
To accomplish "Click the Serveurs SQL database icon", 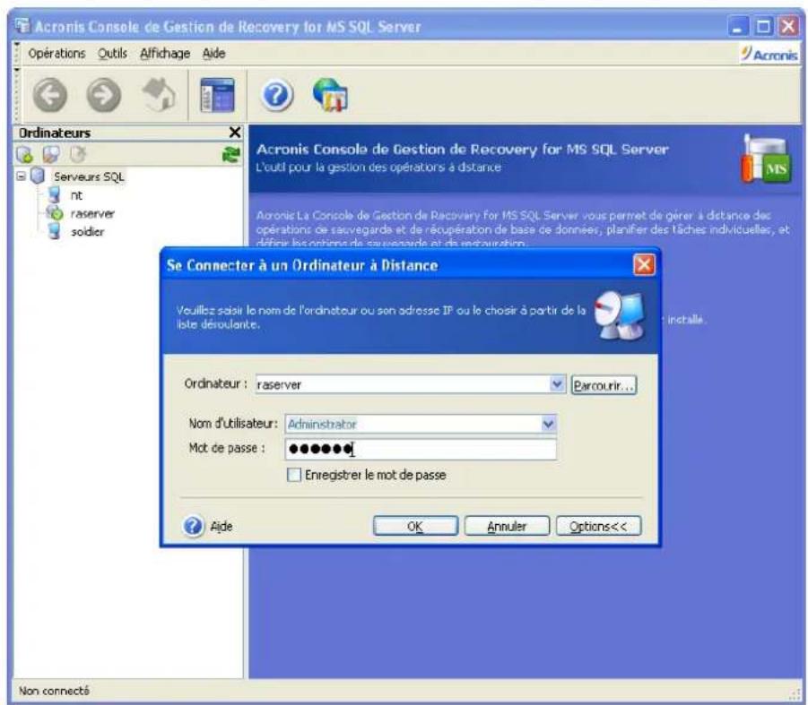I will 38,176.
